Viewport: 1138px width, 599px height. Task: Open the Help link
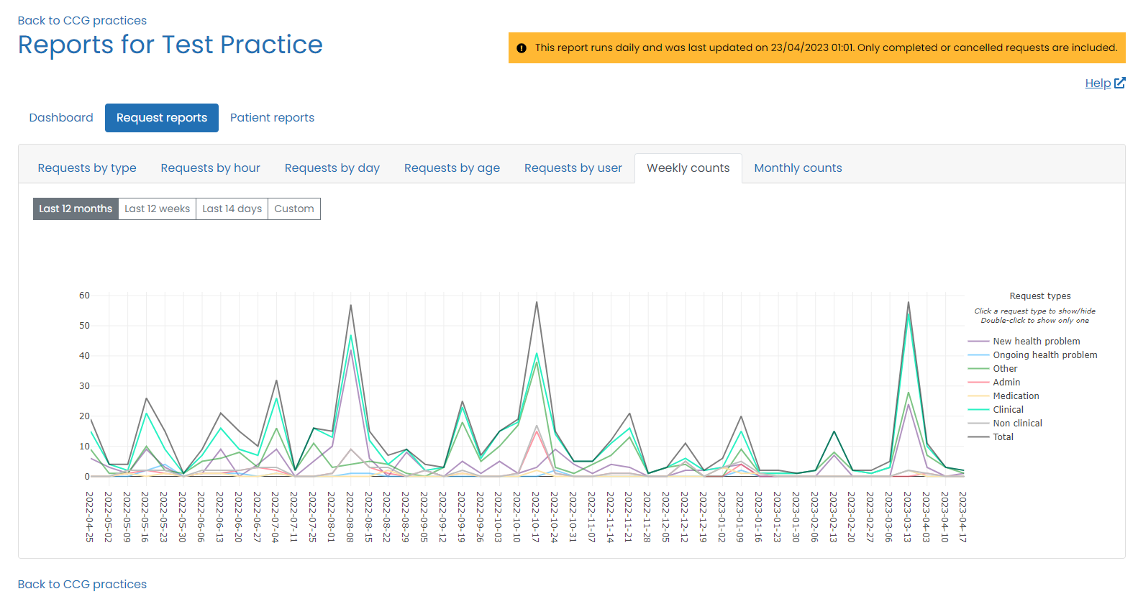(x=1098, y=83)
